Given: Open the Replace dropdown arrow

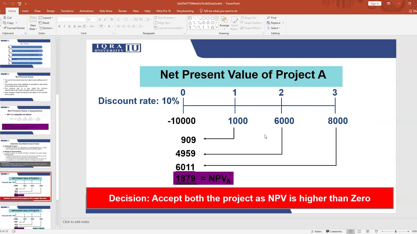Looking at the screenshot, I should tap(283, 23).
